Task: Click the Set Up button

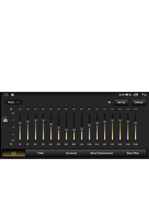Action: click(x=121, y=102)
